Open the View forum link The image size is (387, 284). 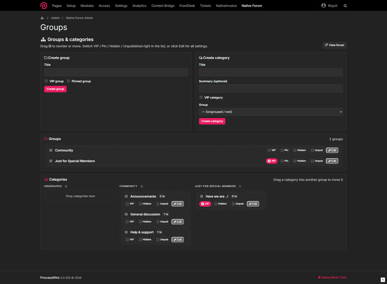pos(334,45)
